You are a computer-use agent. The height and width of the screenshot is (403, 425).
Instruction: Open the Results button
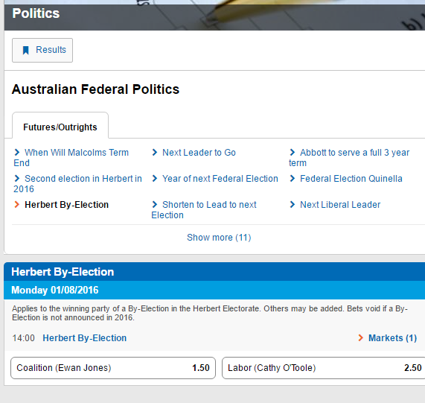pos(42,50)
